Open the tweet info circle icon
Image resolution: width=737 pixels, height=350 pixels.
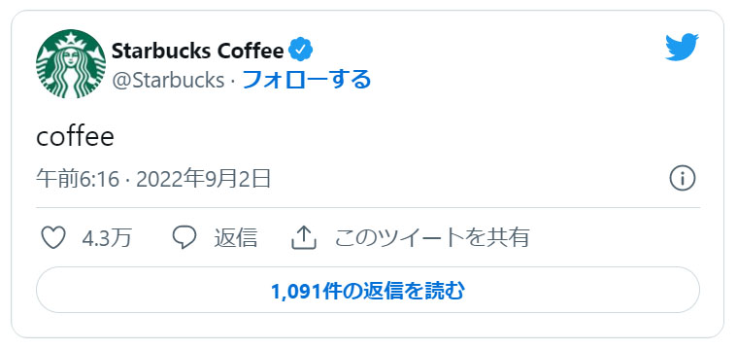click(682, 179)
